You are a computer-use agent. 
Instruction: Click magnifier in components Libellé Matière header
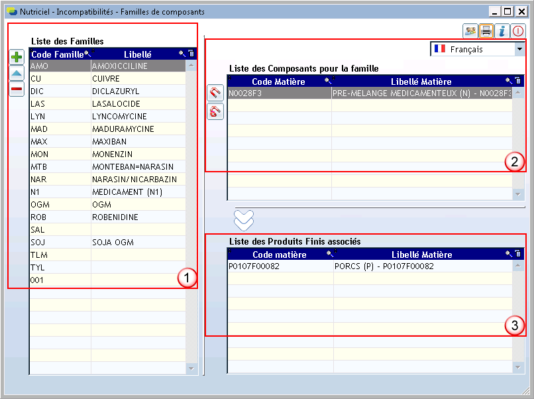click(x=509, y=81)
